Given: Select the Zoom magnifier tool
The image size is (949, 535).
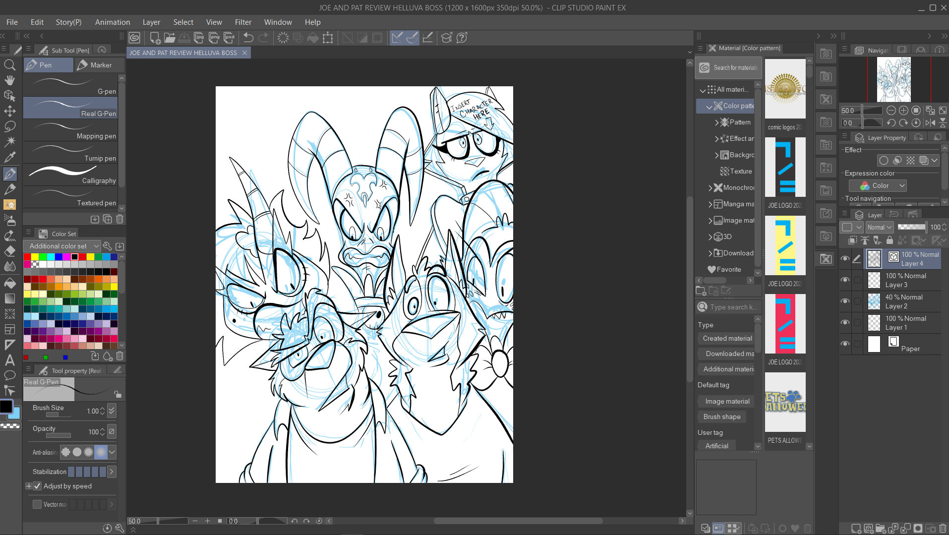Looking at the screenshot, I should click(9, 65).
